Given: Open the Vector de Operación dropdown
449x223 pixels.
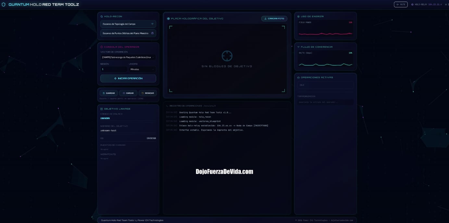Looking at the screenshot, I should pos(128,57).
